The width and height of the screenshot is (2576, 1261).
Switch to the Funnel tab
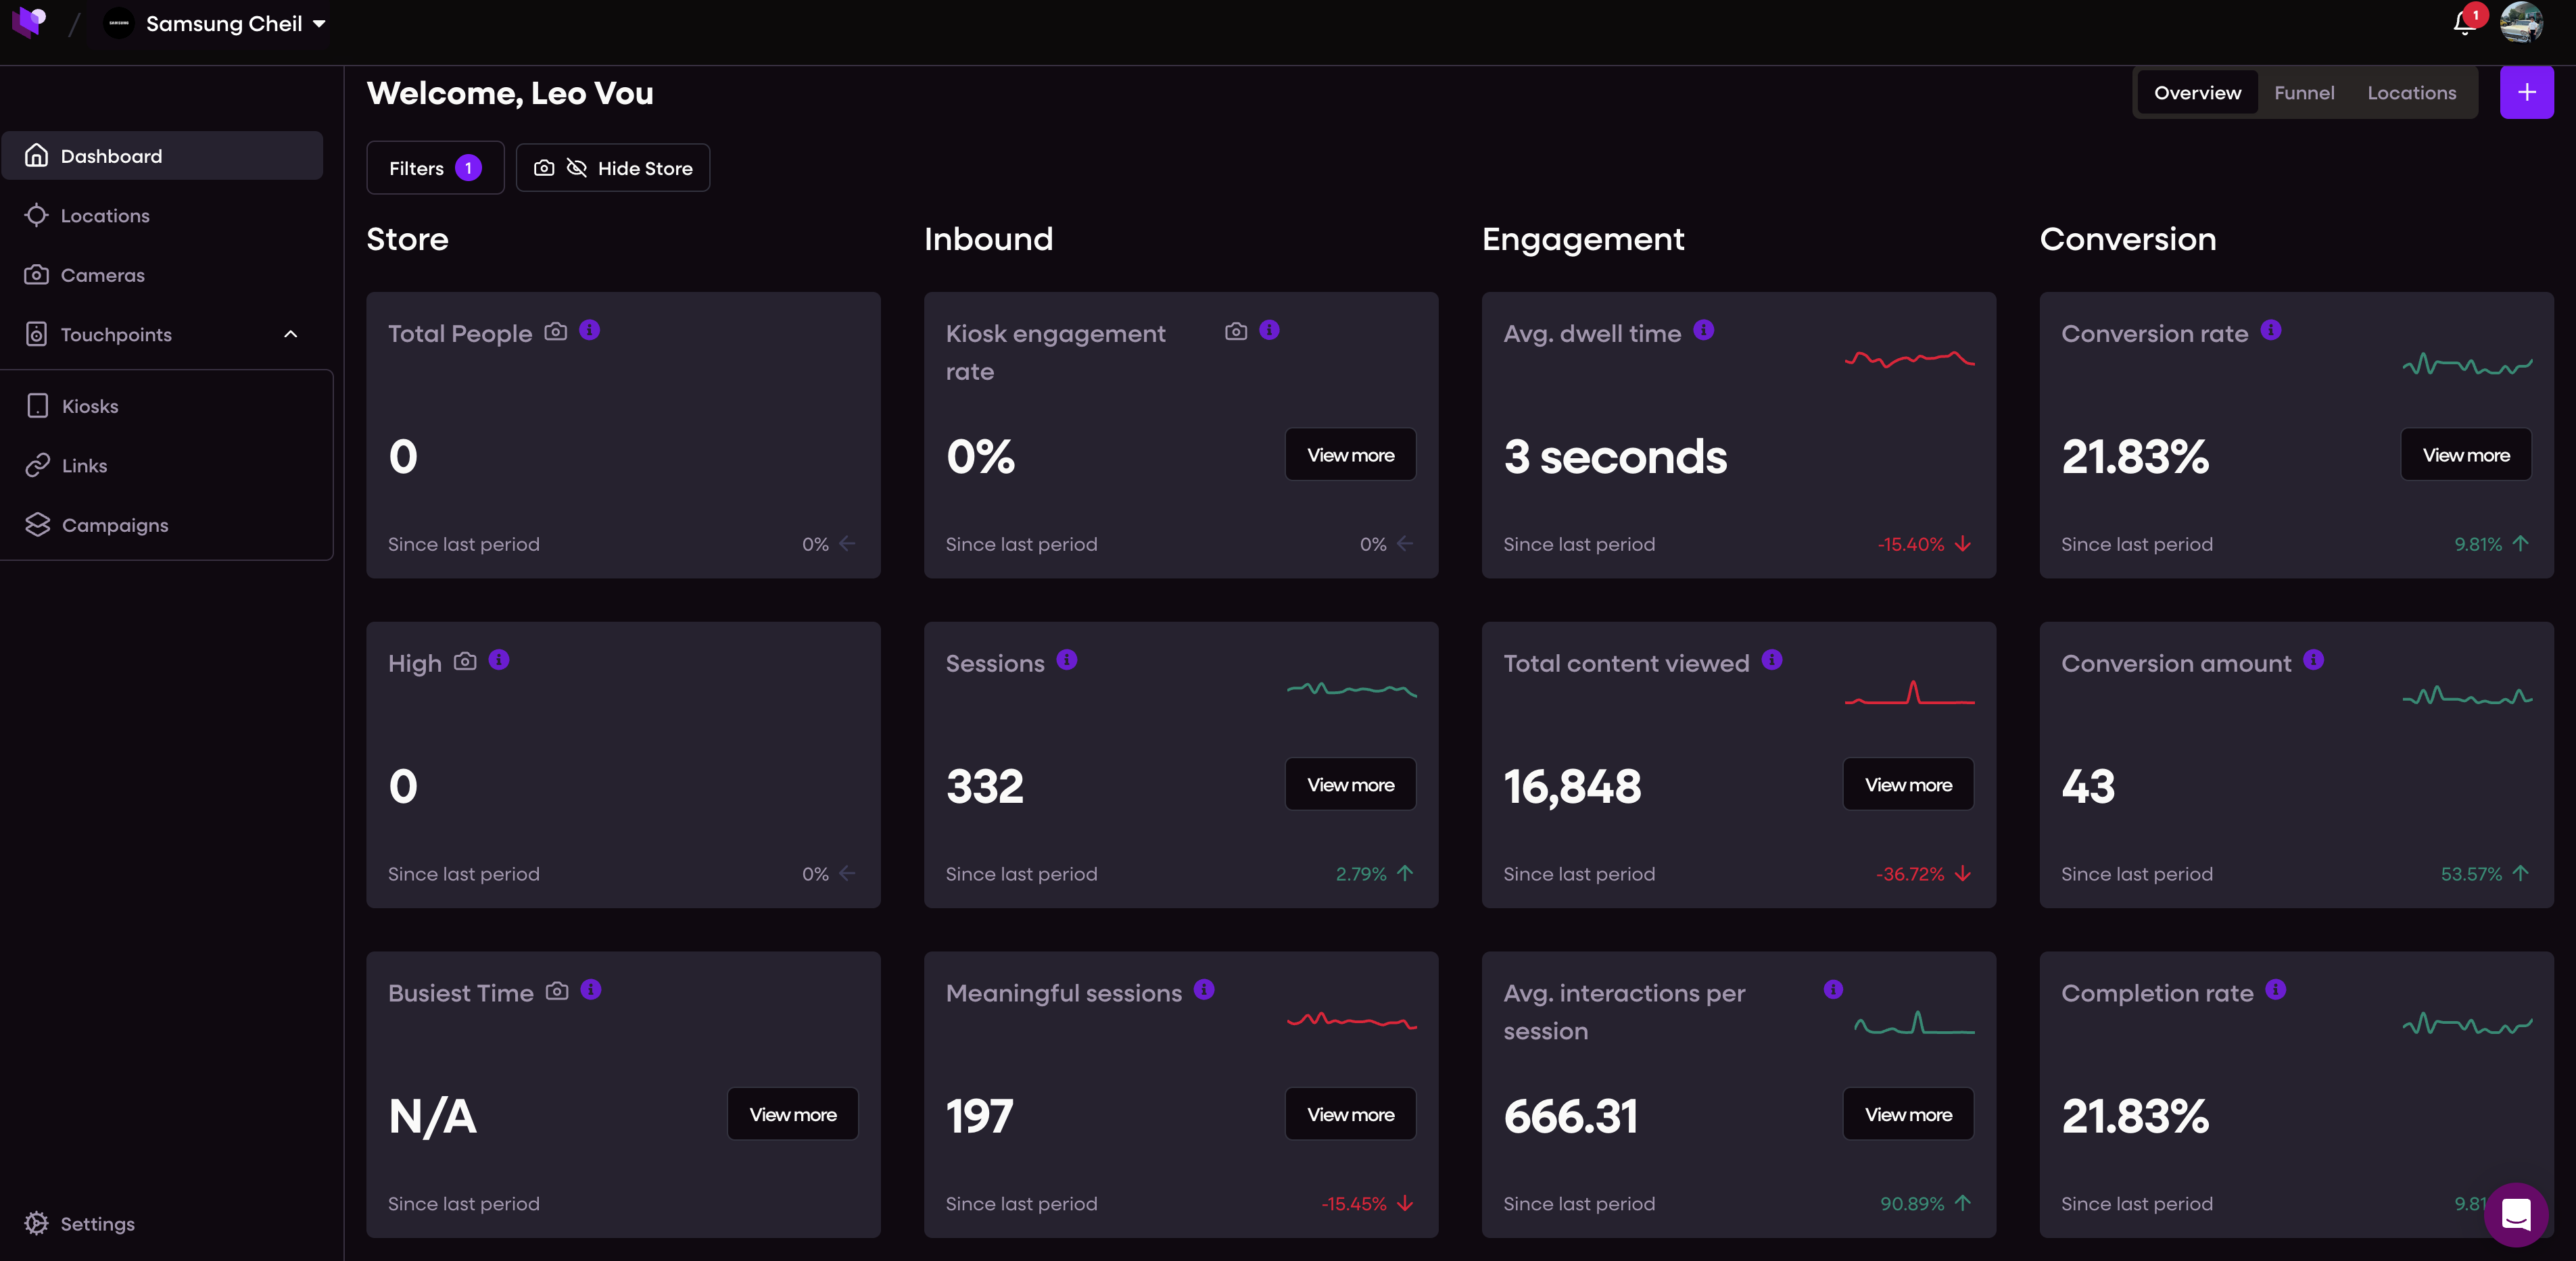coord(2304,93)
